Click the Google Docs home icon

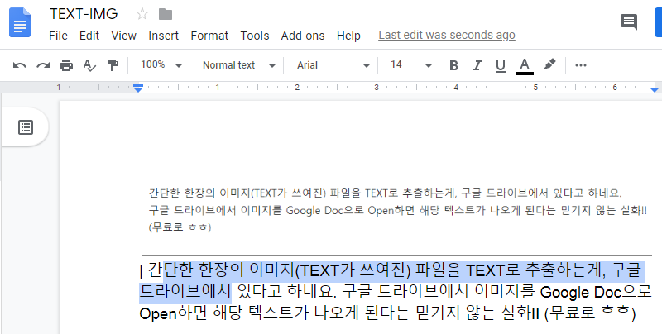point(20,23)
